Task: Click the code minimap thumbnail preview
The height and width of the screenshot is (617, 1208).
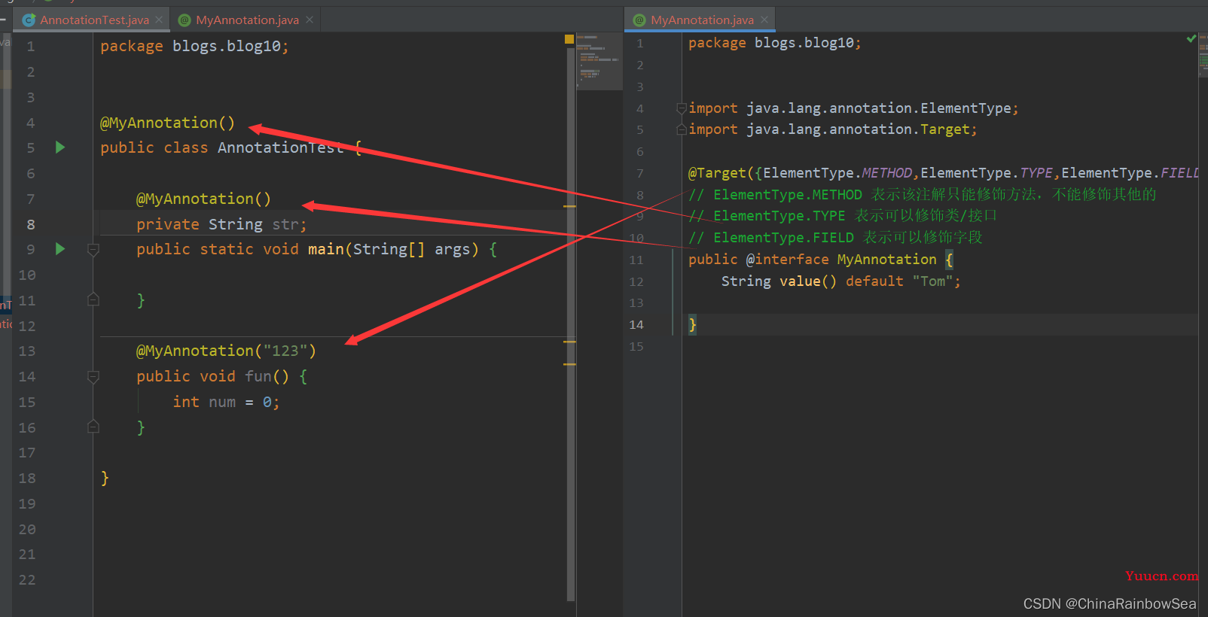Action: pos(599,62)
